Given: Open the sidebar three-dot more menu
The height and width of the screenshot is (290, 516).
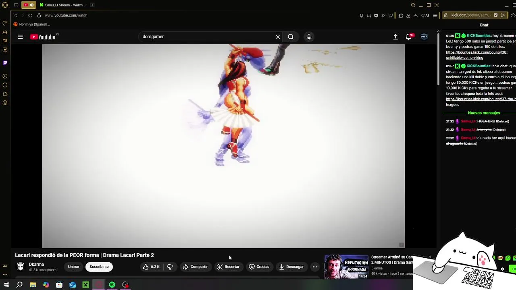Looking at the screenshot, I should (x=5, y=274).
